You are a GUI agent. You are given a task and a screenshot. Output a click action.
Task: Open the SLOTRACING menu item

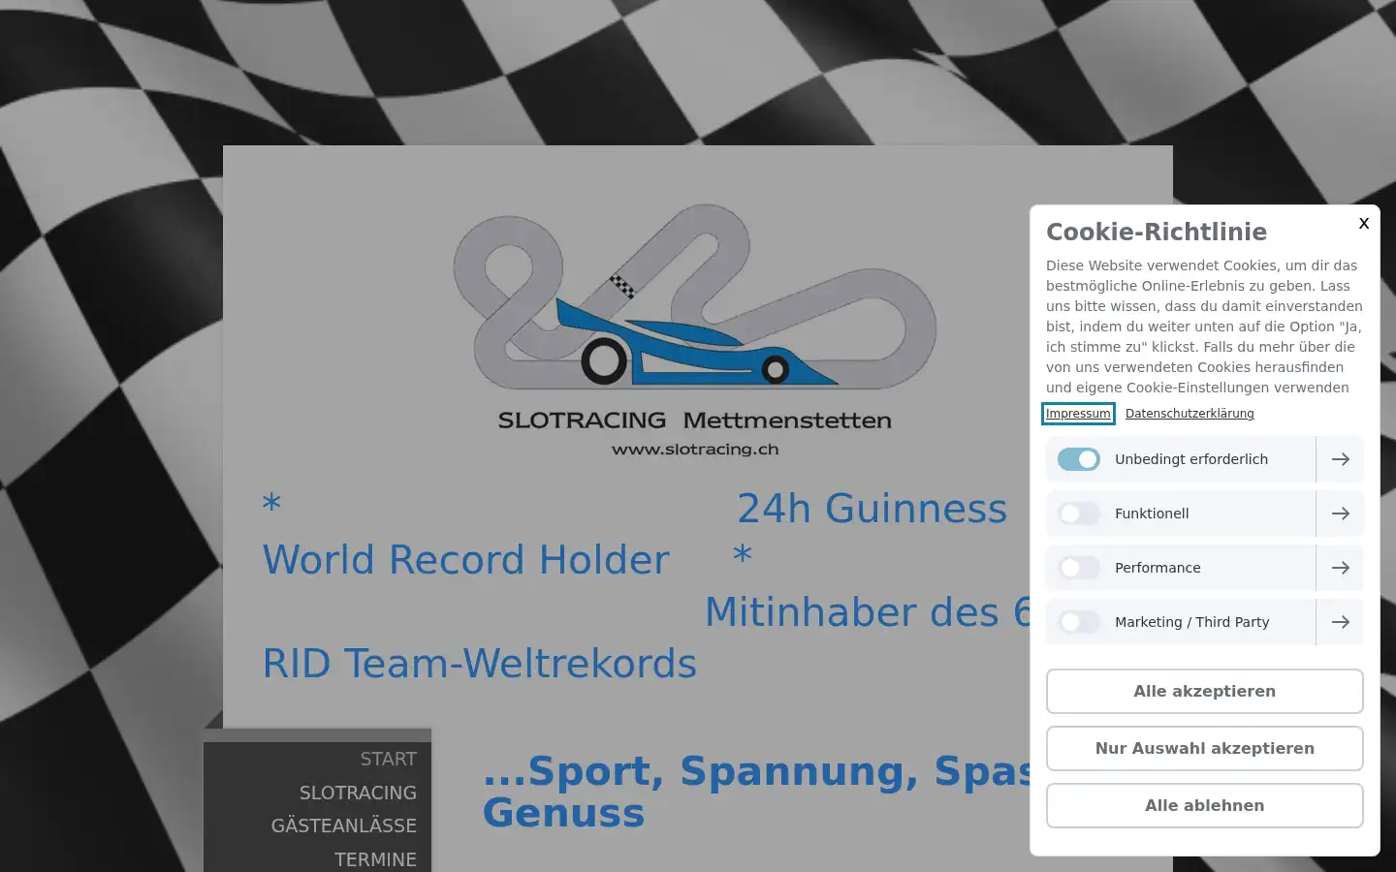tap(358, 793)
